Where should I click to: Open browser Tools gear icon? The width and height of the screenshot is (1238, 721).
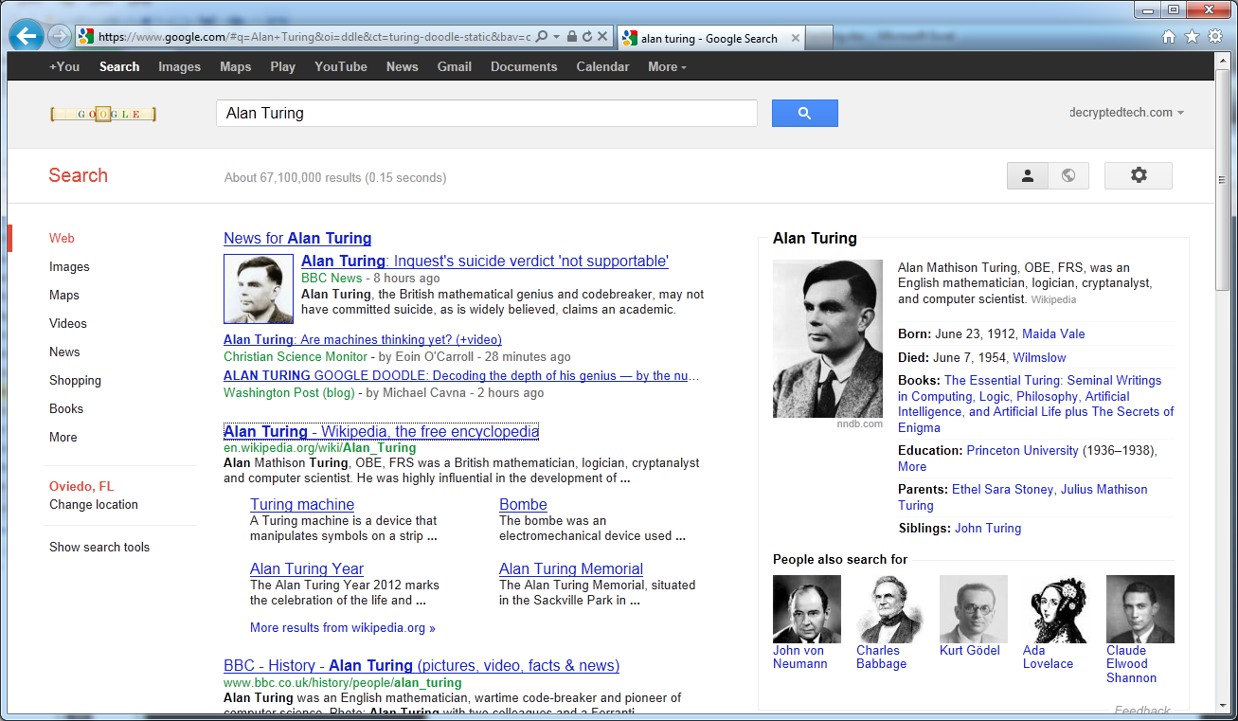(1215, 36)
